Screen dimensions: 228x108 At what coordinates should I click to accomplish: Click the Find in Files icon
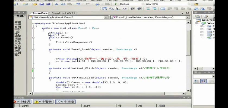pos(196,4)
